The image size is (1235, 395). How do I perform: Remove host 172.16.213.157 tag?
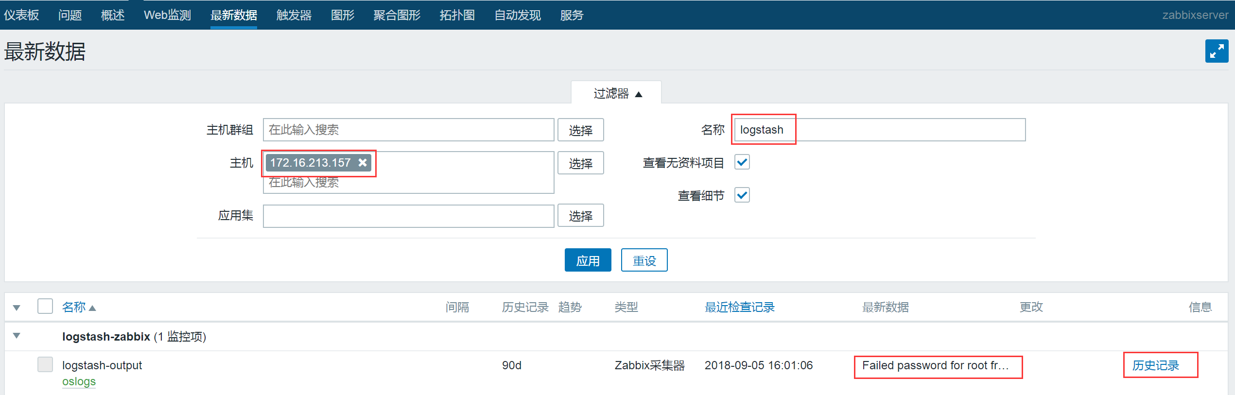click(363, 163)
